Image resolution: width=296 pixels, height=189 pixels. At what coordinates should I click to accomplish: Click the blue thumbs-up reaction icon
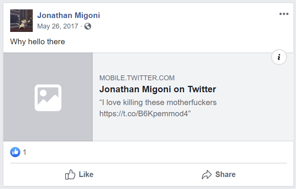[x=15, y=152]
